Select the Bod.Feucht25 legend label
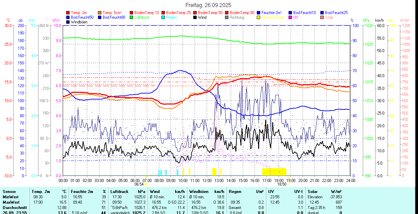Screen dimensions: 418x214 pos(335,13)
